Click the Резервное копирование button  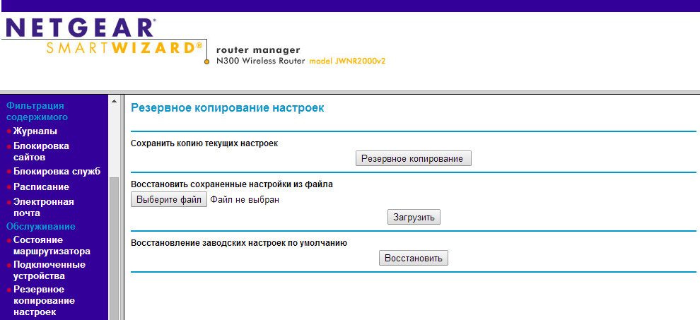tap(414, 158)
